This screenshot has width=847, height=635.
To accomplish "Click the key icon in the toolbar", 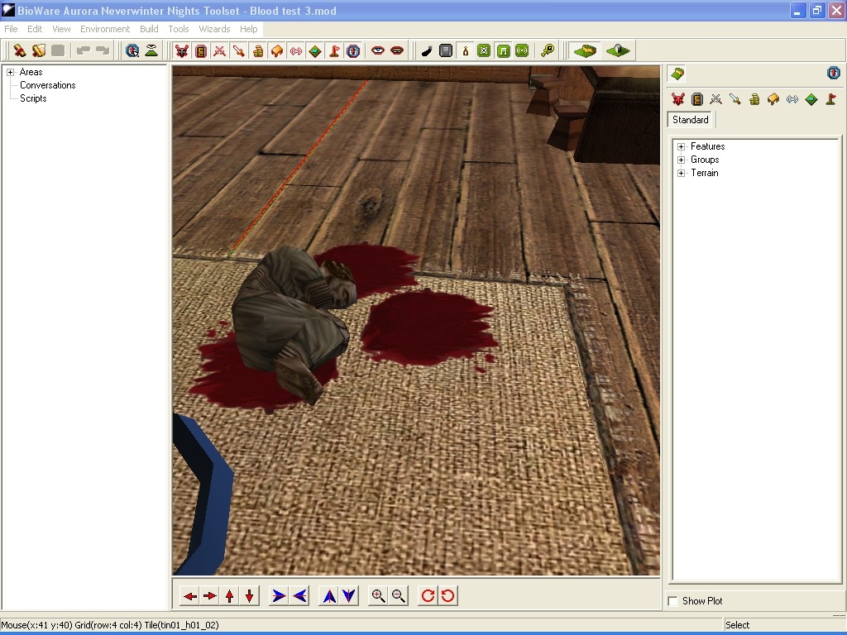I will [548, 50].
